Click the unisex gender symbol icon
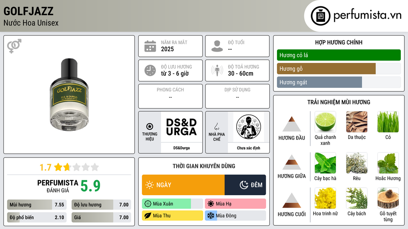Viewport: 408px width, 229px height. point(14,46)
